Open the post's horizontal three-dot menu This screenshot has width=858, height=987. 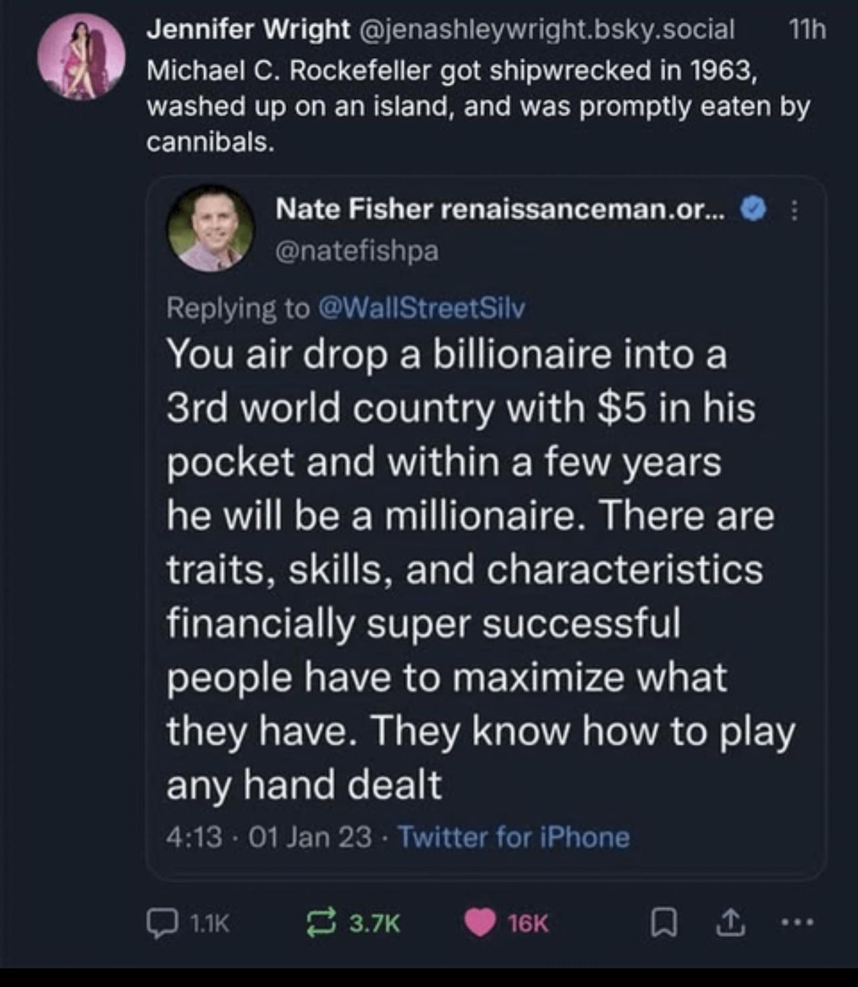(x=797, y=923)
